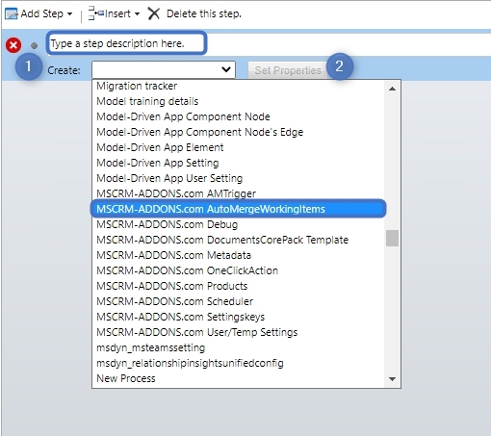This screenshot has height=436, width=491.
Task: Pick MSCRM-ADDONS.com Scheduler
Action: coord(238,301)
